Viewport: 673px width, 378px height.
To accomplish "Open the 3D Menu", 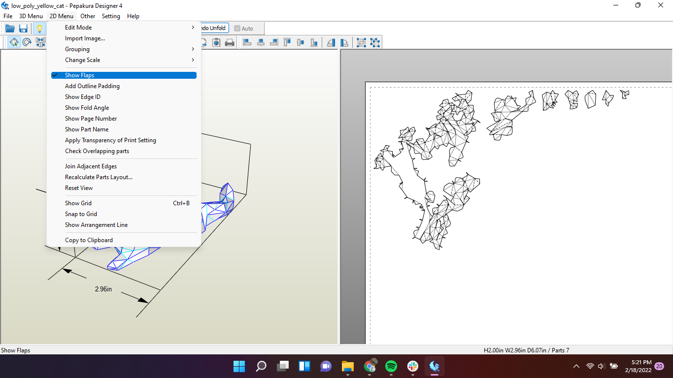I will pos(31,16).
